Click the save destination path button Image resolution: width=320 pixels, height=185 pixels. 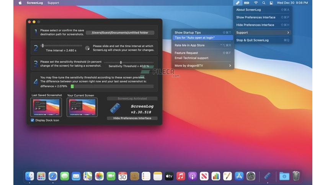coord(120,32)
